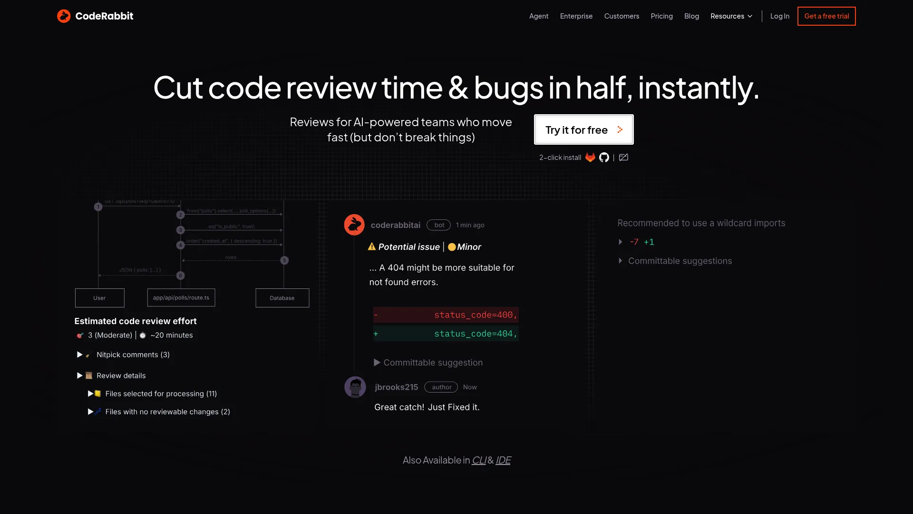Open the Agent nav item
913x514 pixels.
(x=539, y=16)
